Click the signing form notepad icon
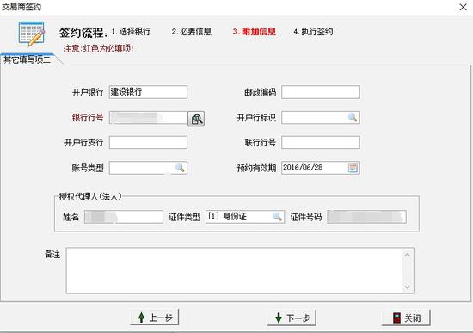 coord(32,34)
